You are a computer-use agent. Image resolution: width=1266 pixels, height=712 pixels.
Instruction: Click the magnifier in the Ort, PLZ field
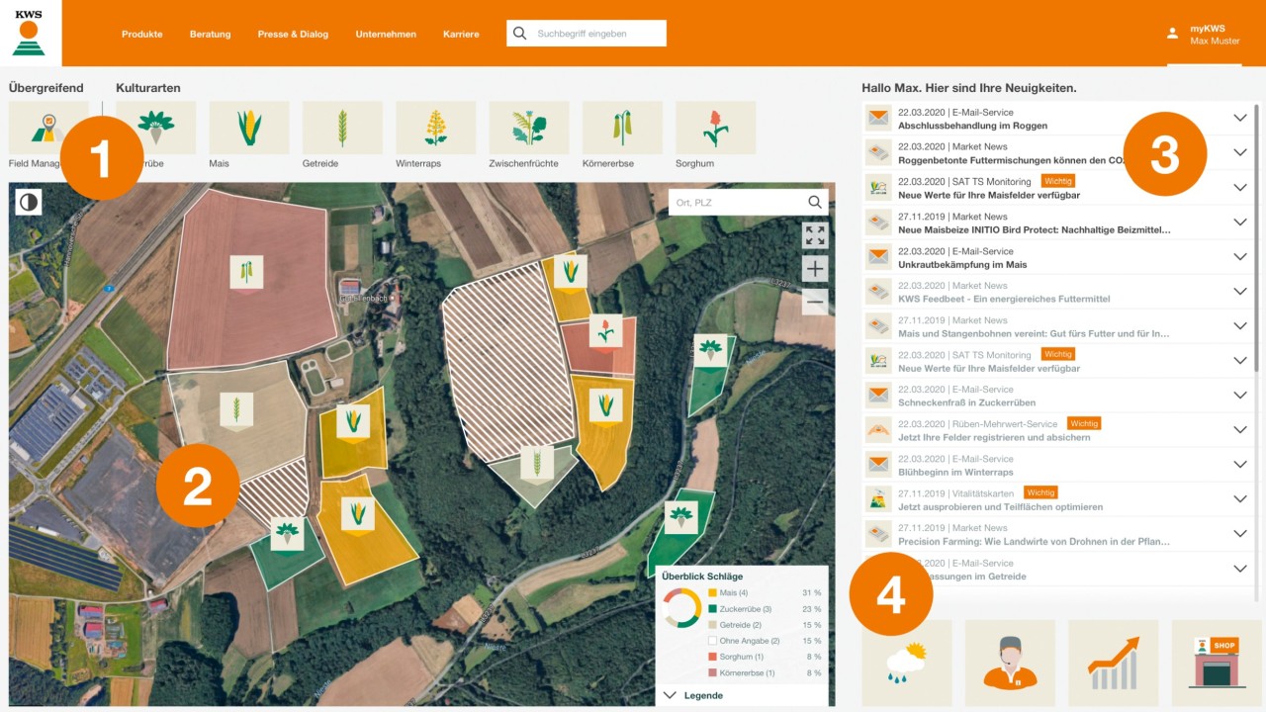[x=815, y=203]
